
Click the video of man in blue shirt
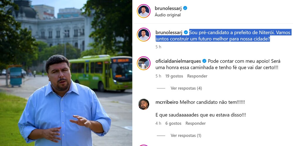[x=66, y=73]
